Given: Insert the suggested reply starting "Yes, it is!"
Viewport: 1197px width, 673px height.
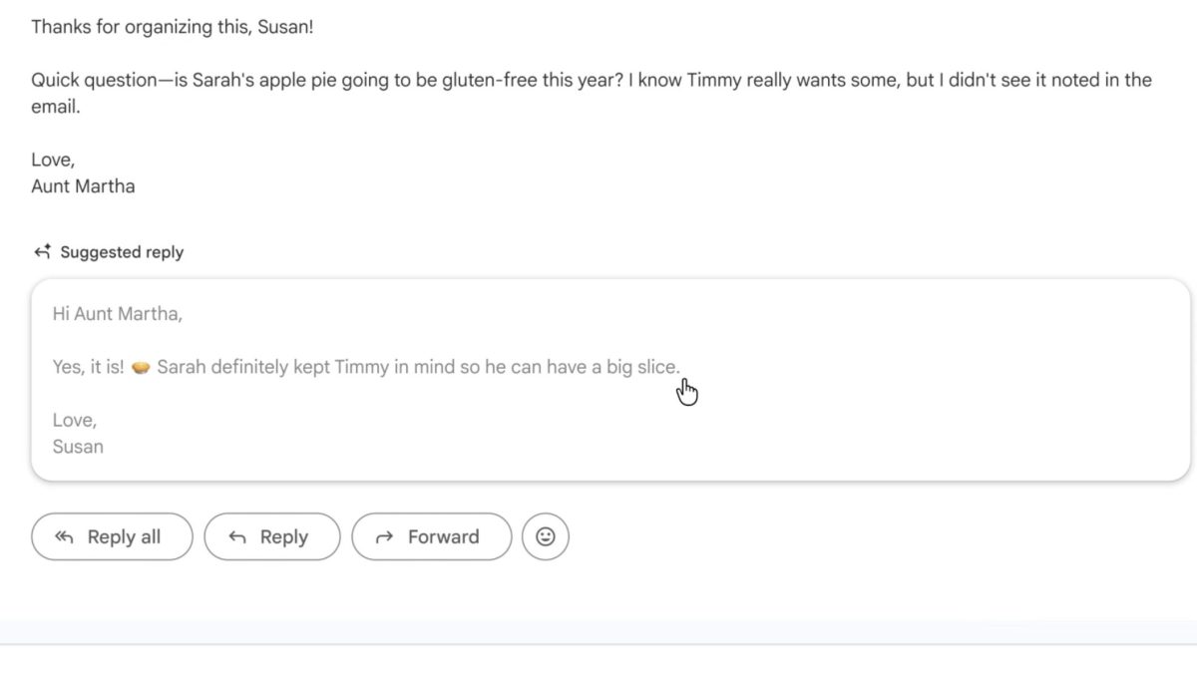Looking at the screenshot, I should coord(399,367).
